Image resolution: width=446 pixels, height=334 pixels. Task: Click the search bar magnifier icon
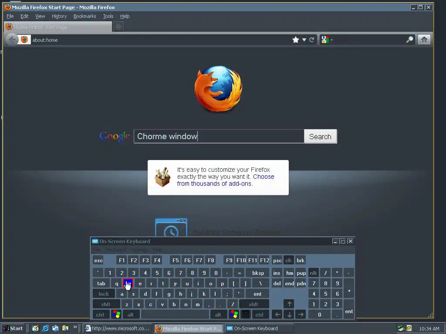coord(409,40)
